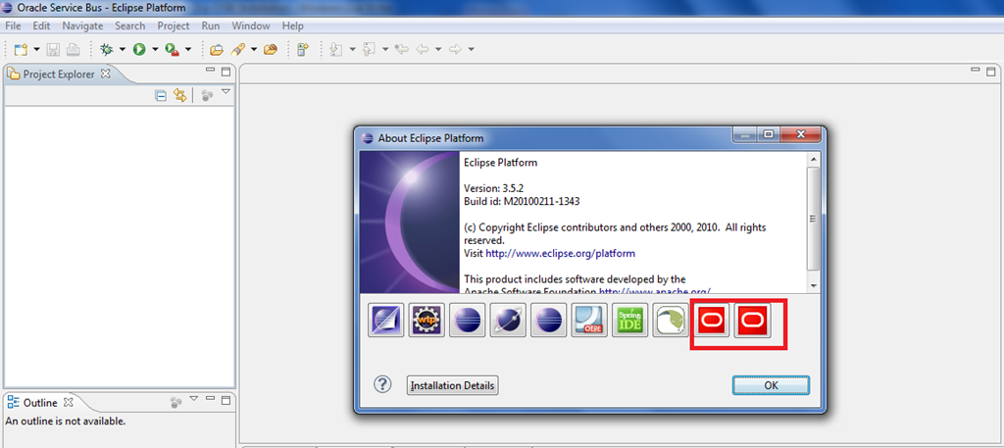Click the About text scrollbar down arrow
This screenshot has width=1004, height=448.
pyautogui.click(x=813, y=284)
